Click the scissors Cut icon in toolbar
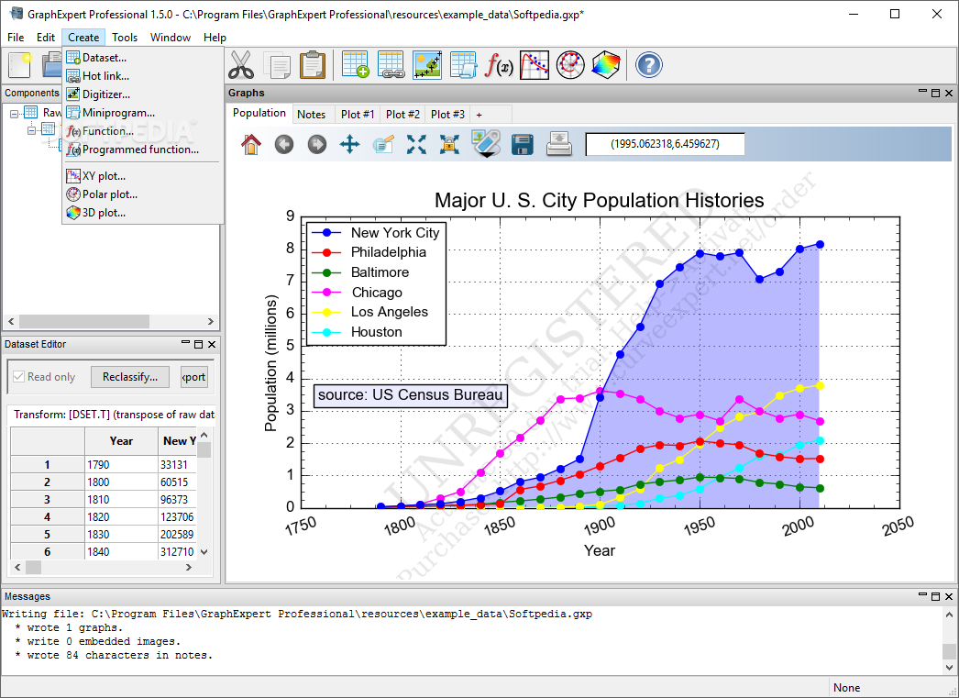 point(241,65)
